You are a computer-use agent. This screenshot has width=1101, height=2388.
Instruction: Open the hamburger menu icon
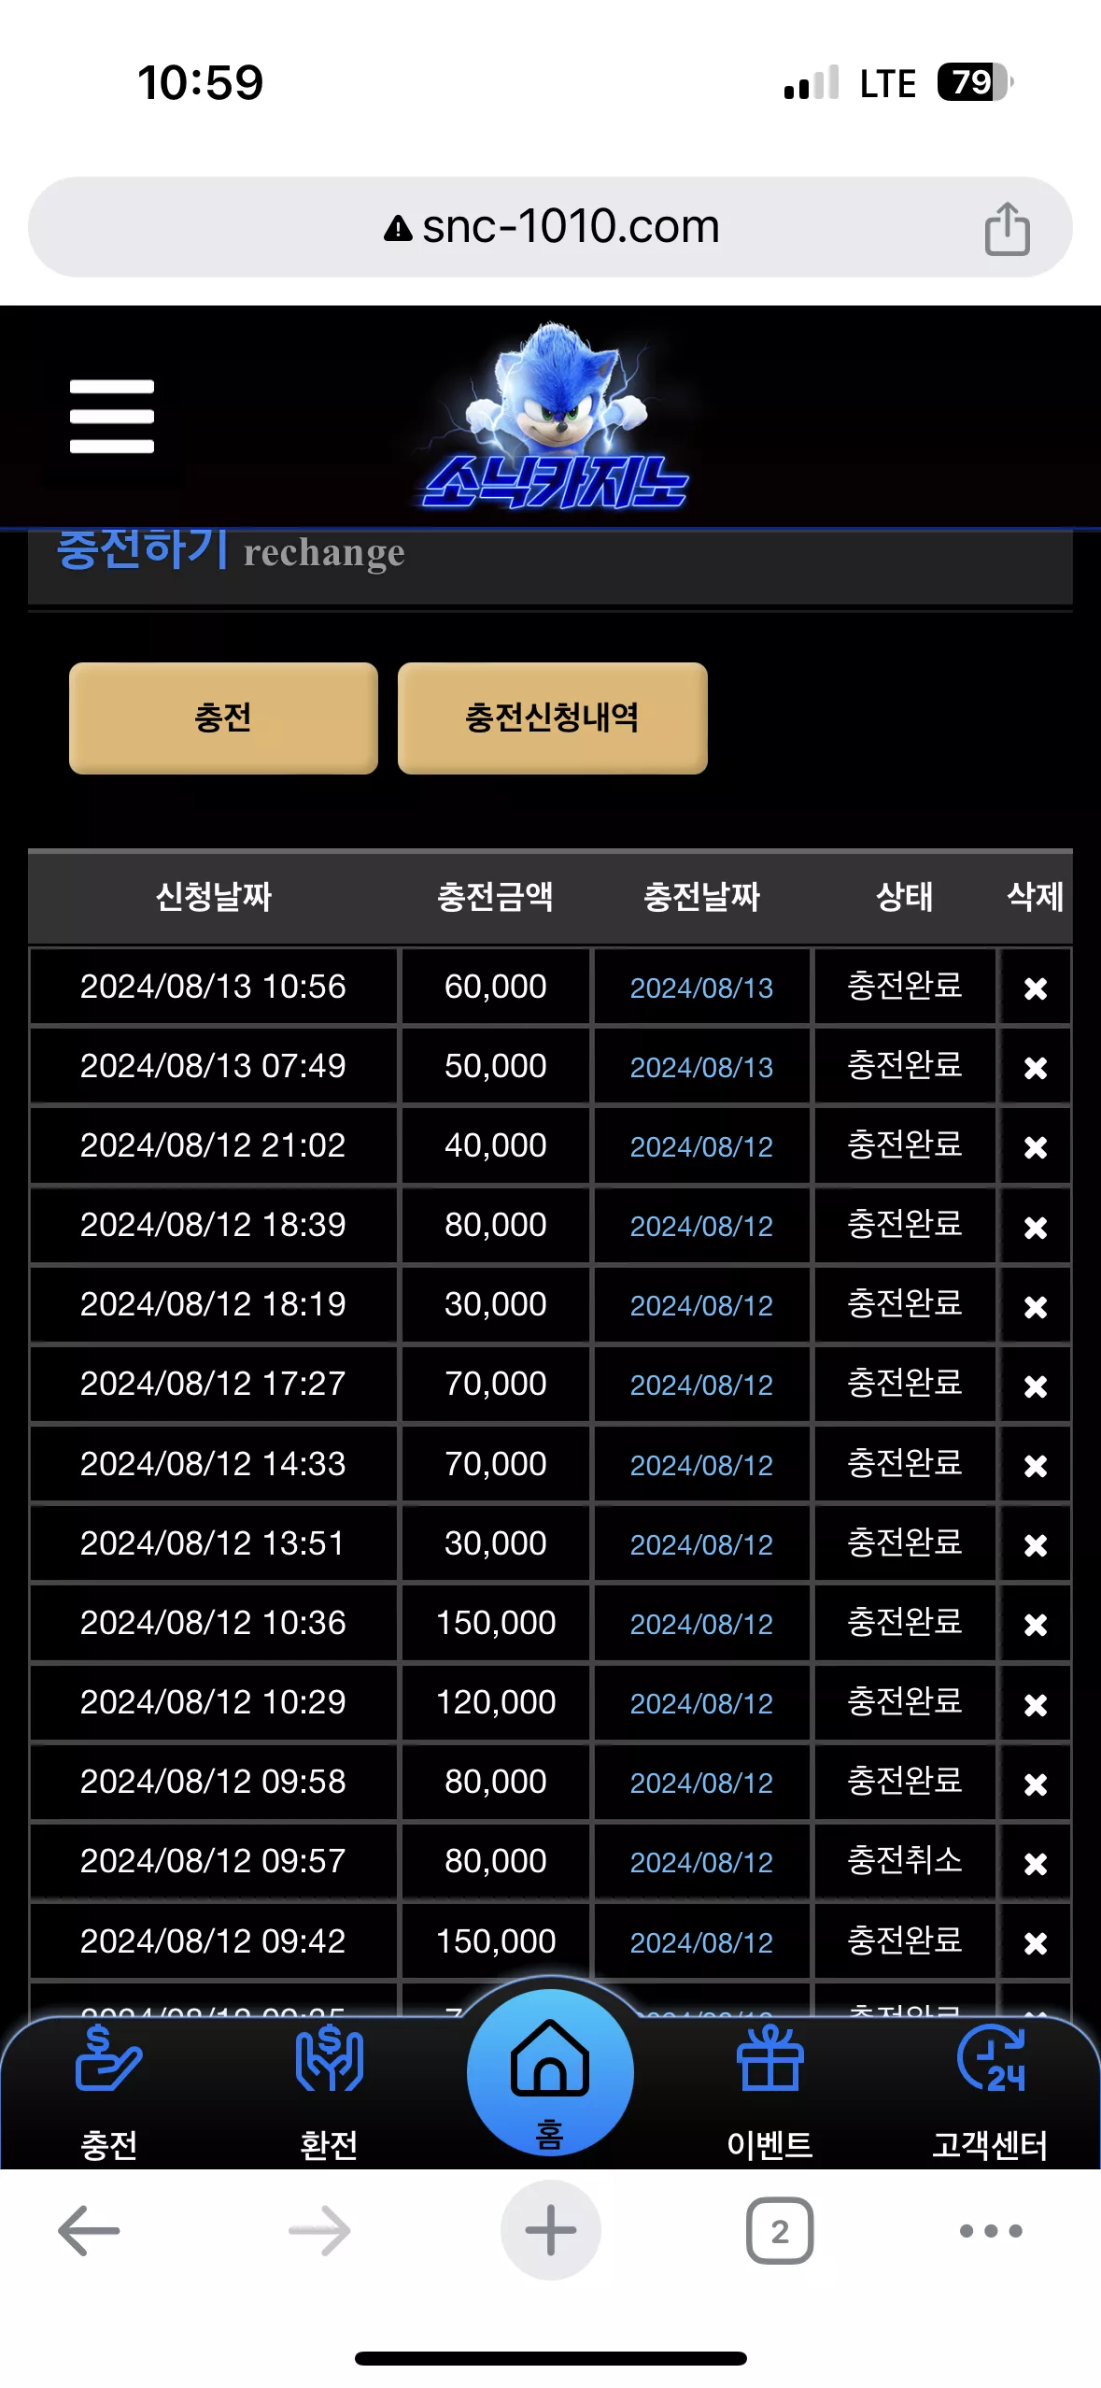(111, 417)
